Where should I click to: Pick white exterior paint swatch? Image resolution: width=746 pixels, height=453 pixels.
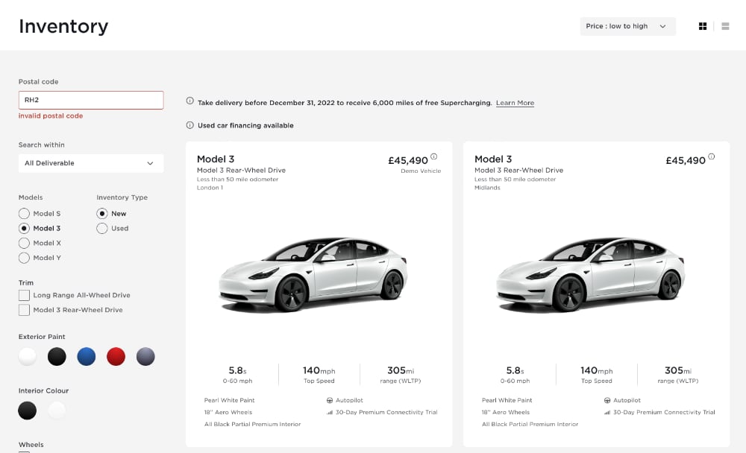(28, 356)
